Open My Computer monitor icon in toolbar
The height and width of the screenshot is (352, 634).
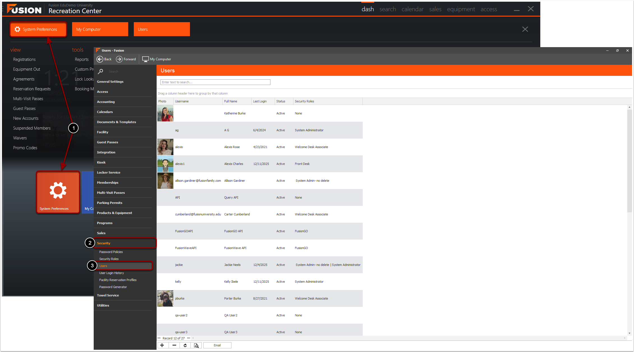pyautogui.click(x=145, y=59)
